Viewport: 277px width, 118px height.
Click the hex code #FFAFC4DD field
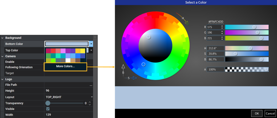(x=216, y=22)
